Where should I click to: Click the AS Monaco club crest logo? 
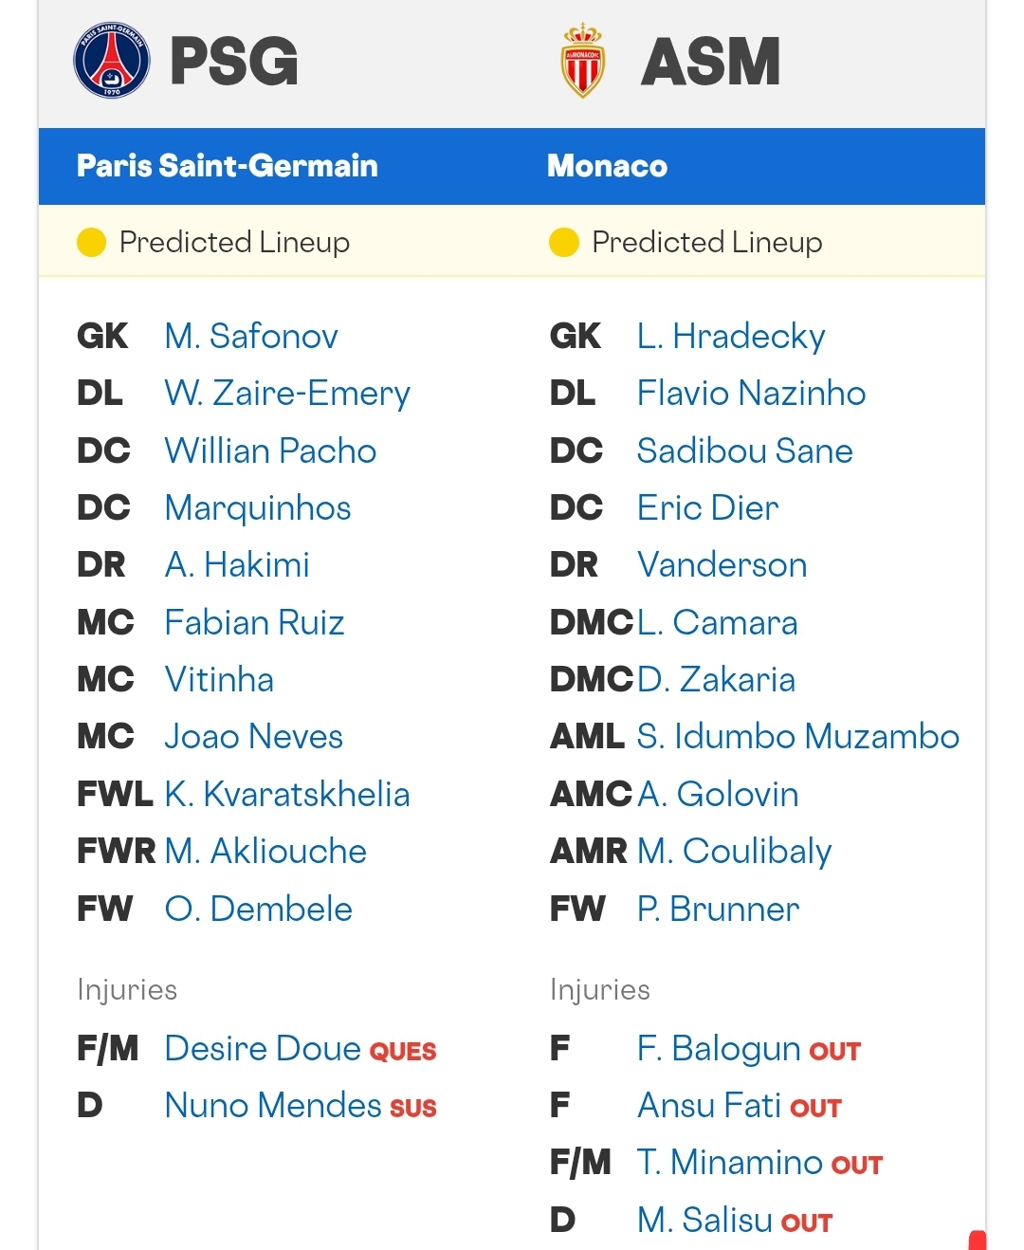583,61
